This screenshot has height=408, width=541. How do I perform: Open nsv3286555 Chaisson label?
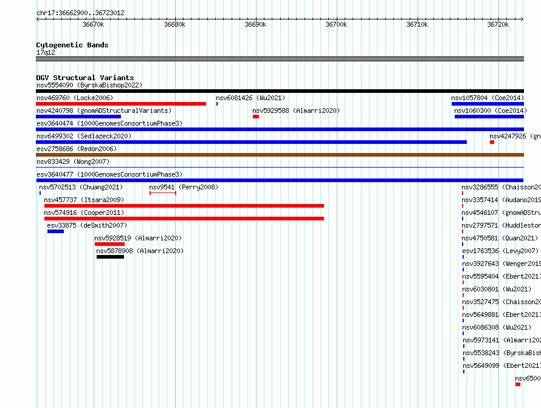501,187
